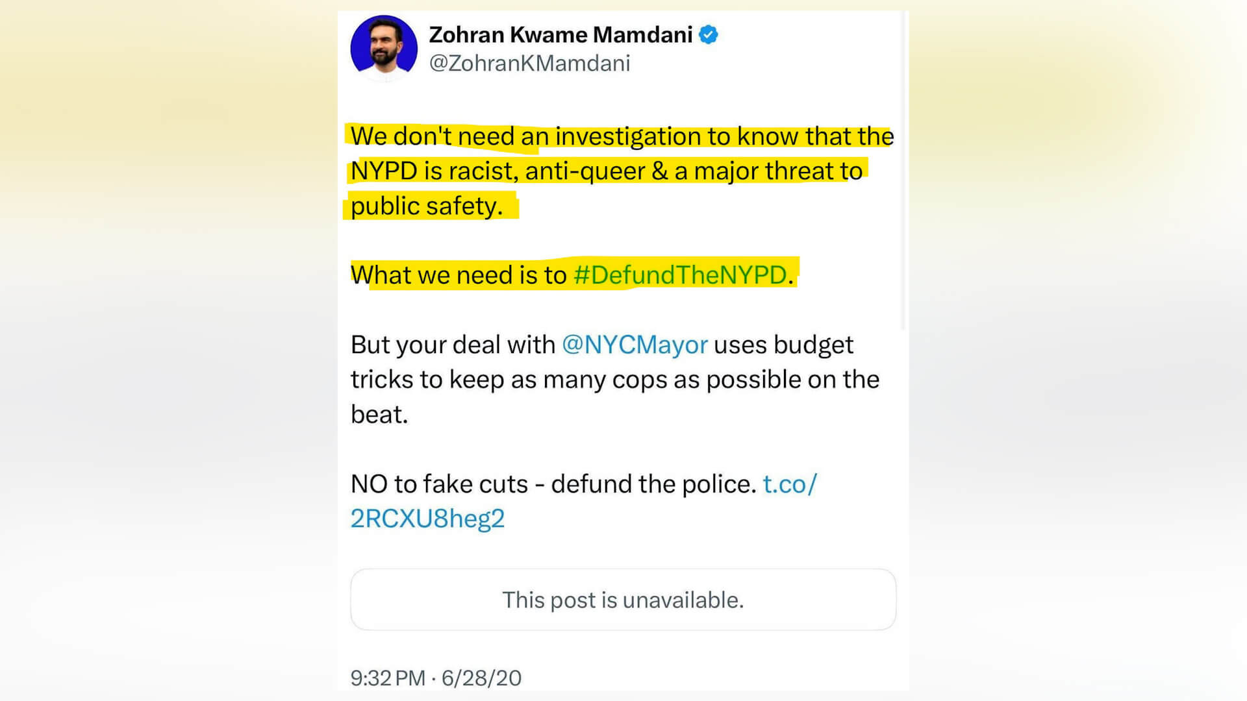Click the blue verified checkmark badge

[x=709, y=35]
